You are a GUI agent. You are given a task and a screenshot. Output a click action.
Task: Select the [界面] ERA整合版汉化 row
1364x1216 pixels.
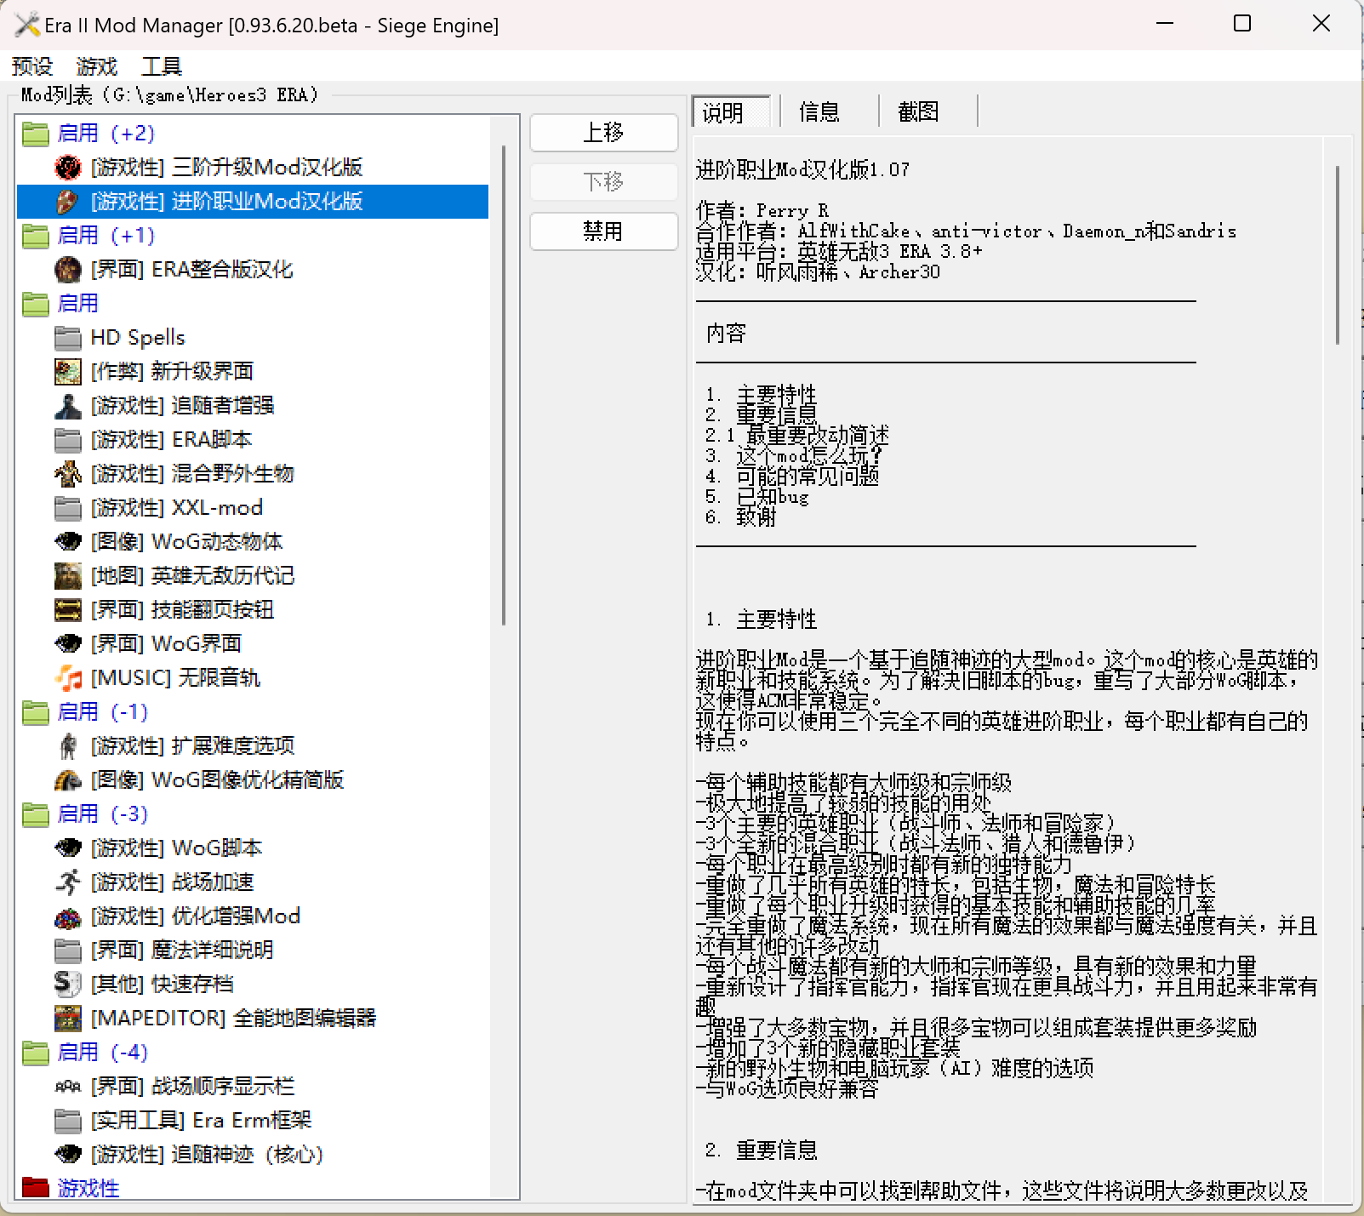click(x=253, y=270)
